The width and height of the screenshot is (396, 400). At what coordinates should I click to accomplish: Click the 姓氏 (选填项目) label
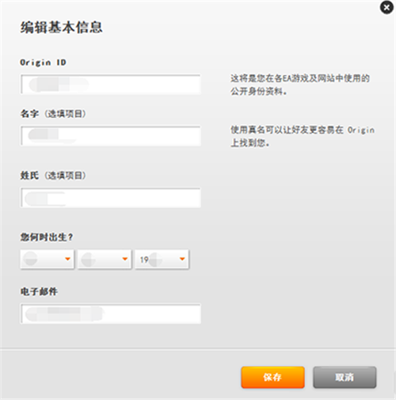pyautogui.click(x=53, y=175)
